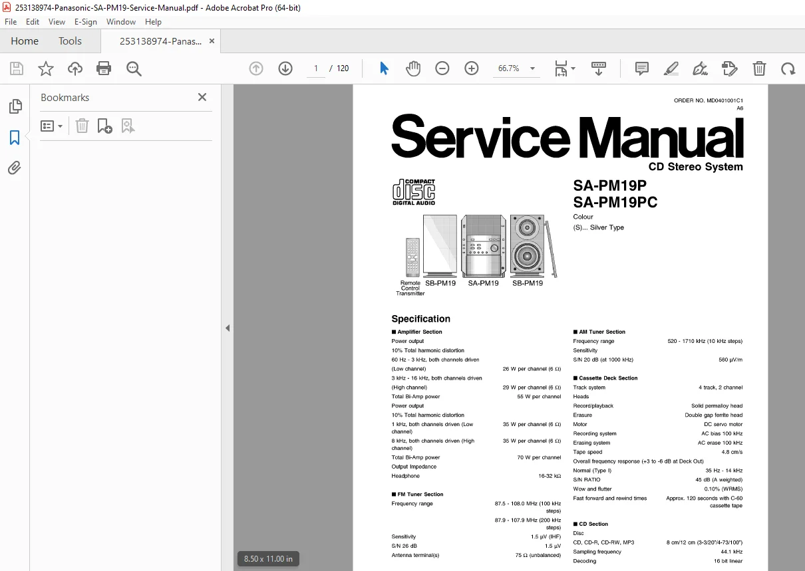Click the Service Manual title text
Viewport: 805px width, 571px height.
[x=567, y=136]
